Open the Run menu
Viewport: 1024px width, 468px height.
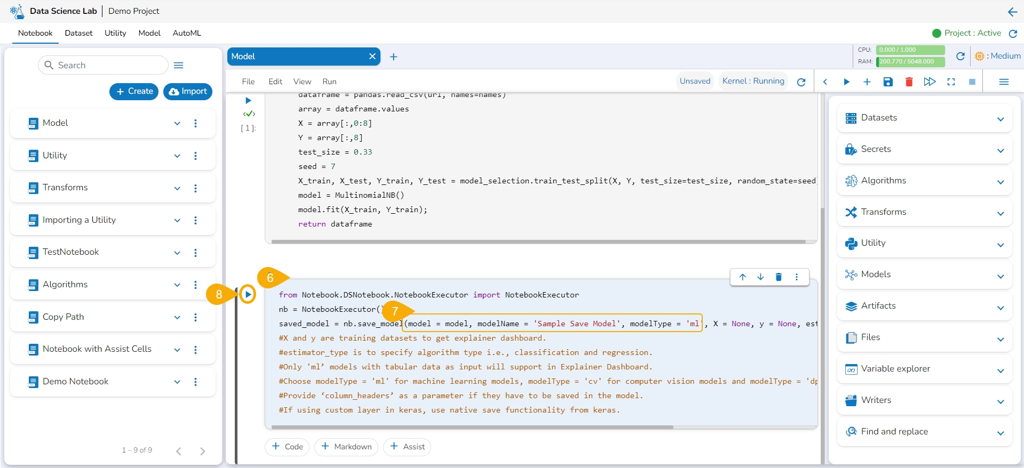[x=329, y=82]
